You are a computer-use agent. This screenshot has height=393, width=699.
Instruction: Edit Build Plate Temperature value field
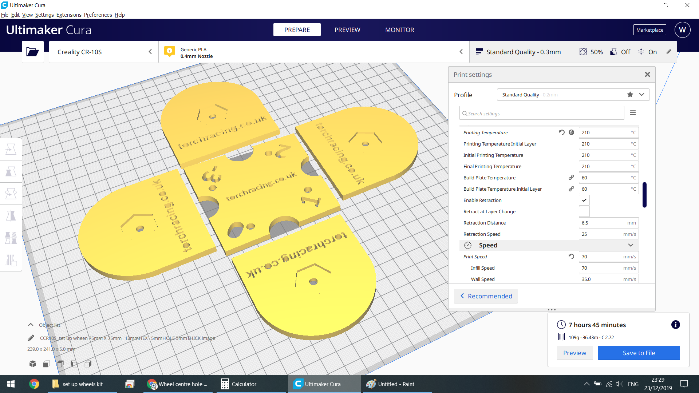point(608,178)
